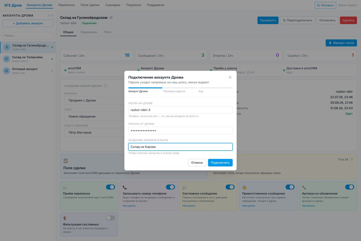Click the refresh icon in the Обновить button
Image resolution: width=361 pixels, height=241 pixels.
point(318,5)
